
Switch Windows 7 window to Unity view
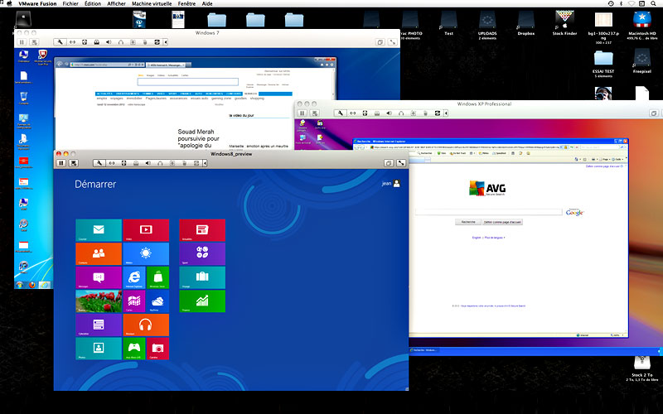(x=380, y=42)
